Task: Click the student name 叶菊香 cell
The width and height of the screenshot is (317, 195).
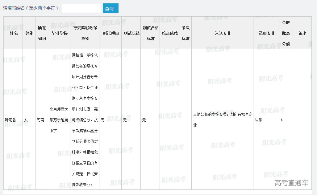Action: 10,120
